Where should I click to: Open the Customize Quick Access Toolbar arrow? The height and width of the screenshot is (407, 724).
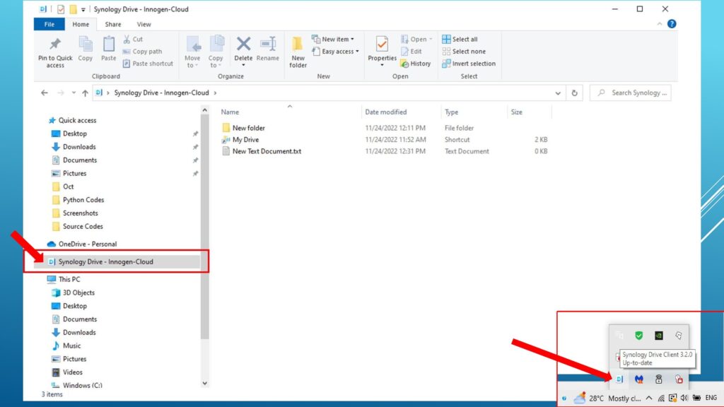coord(83,9)
